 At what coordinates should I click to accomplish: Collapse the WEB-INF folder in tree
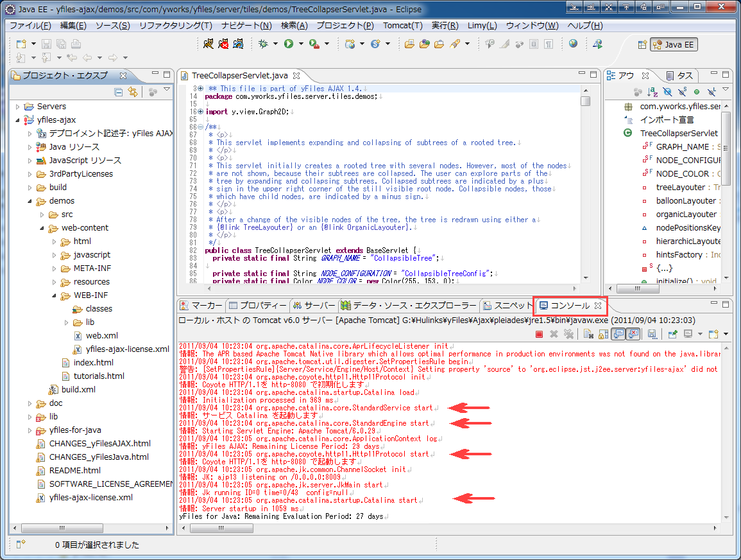pyautogui.click(x=54, y=295)
